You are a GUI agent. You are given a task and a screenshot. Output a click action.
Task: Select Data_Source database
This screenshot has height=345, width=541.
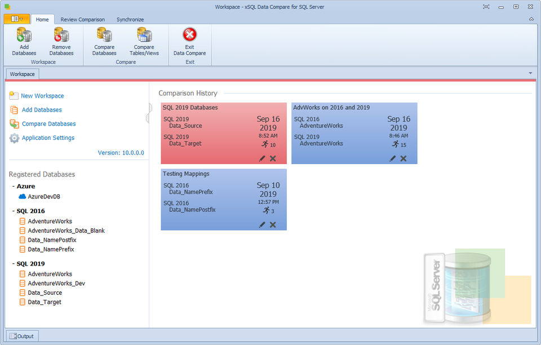pyautogui.click(x=45, y=293)
